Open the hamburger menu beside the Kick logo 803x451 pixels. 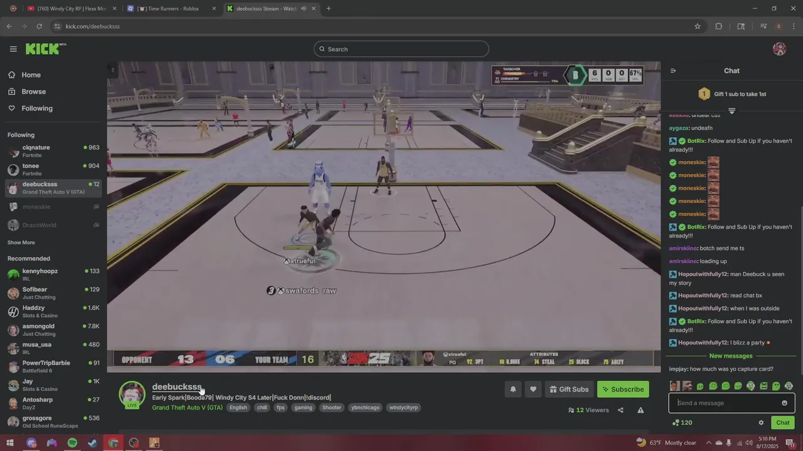(x=13, y=49)
